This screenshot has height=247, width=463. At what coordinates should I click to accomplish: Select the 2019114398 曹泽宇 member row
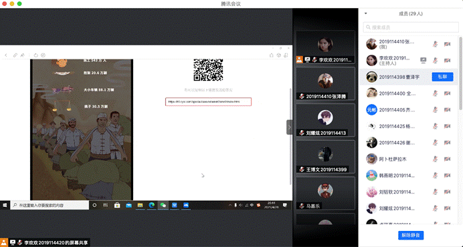click(408, 77)
